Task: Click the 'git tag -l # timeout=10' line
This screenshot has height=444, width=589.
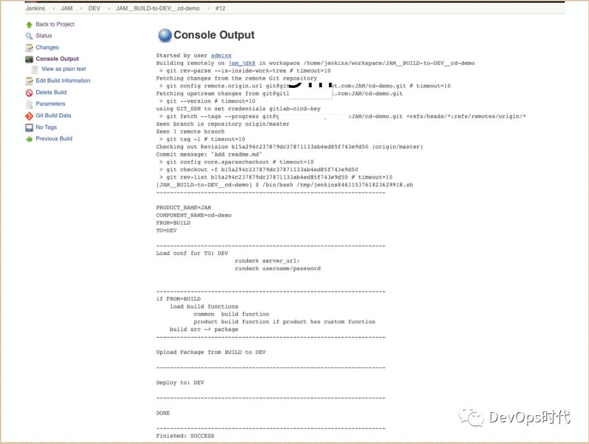Action: tap(202, 139)
